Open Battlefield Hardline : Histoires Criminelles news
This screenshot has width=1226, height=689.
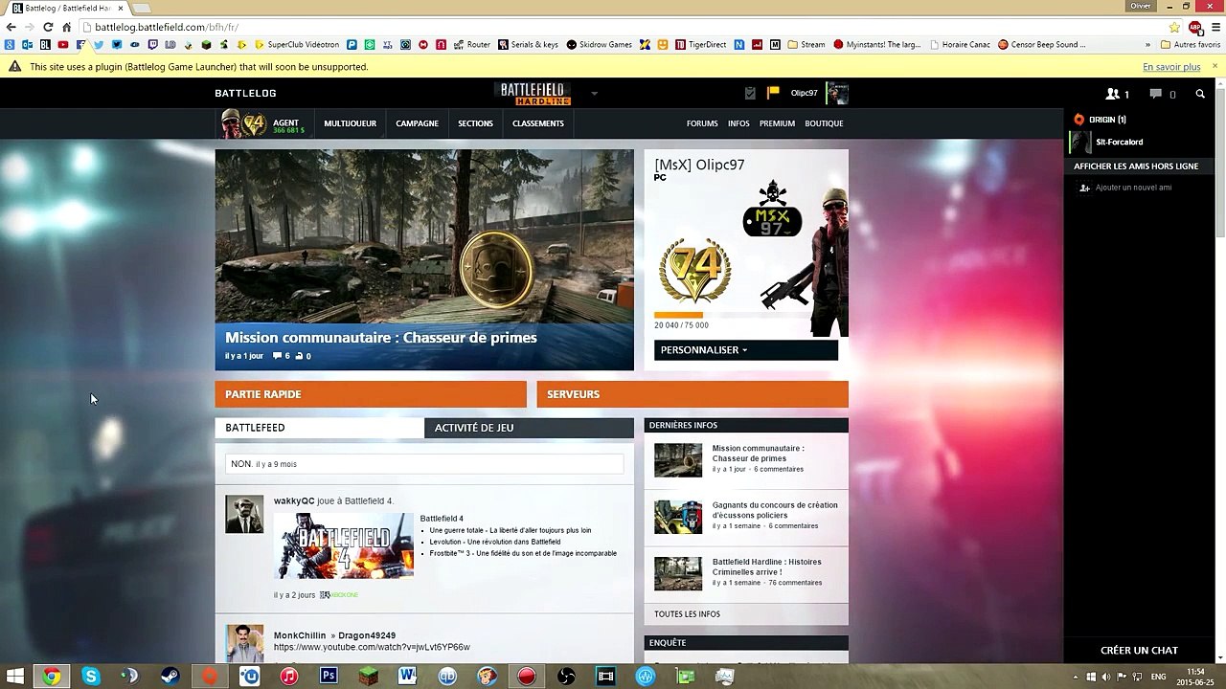point(766,567)
